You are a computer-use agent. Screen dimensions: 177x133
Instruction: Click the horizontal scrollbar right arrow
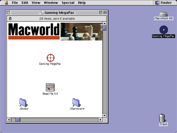pyautogui.click(x=100, y=120)
